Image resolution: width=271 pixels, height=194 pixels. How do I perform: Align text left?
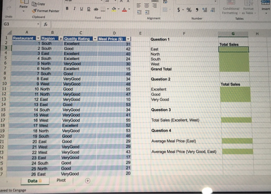139,5
